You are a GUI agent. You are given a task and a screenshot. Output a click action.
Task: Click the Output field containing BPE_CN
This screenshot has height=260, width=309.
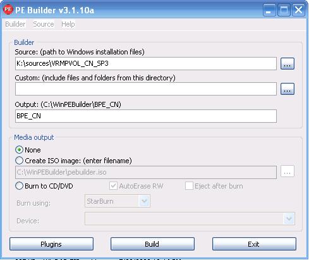146,116
